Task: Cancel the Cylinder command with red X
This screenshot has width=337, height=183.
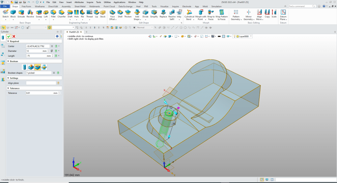Action: click(x=14, y=36)
